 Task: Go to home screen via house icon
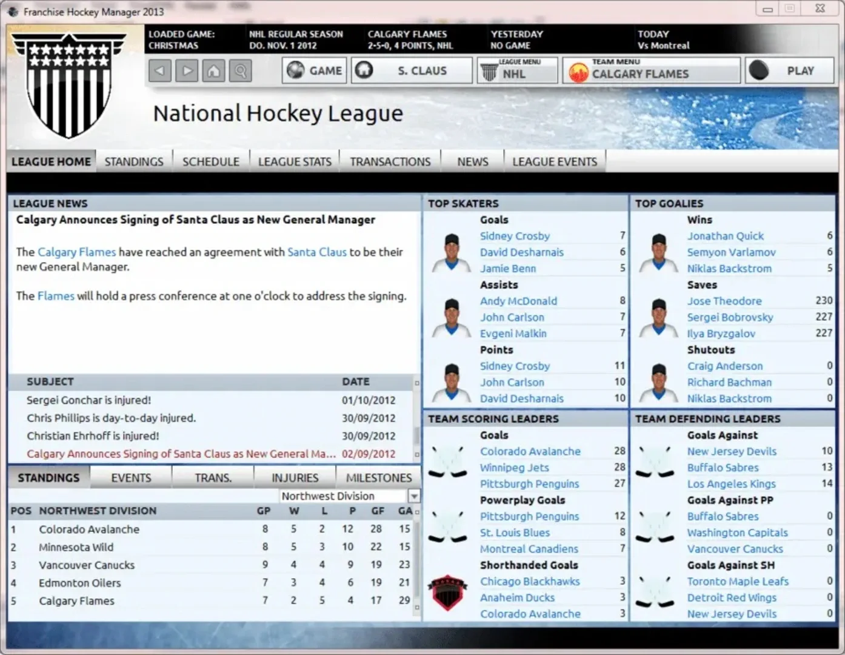coord(213,71)
